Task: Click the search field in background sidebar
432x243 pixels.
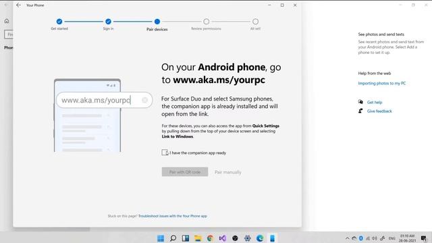Action: [x=9, y=34]
